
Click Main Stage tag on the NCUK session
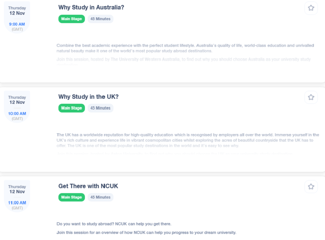click(x=71, y=197)
